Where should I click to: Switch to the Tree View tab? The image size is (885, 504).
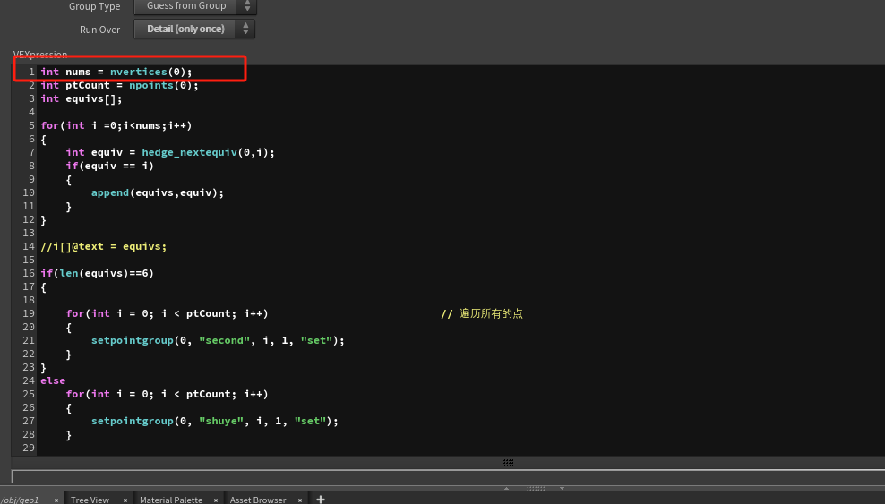90,500
